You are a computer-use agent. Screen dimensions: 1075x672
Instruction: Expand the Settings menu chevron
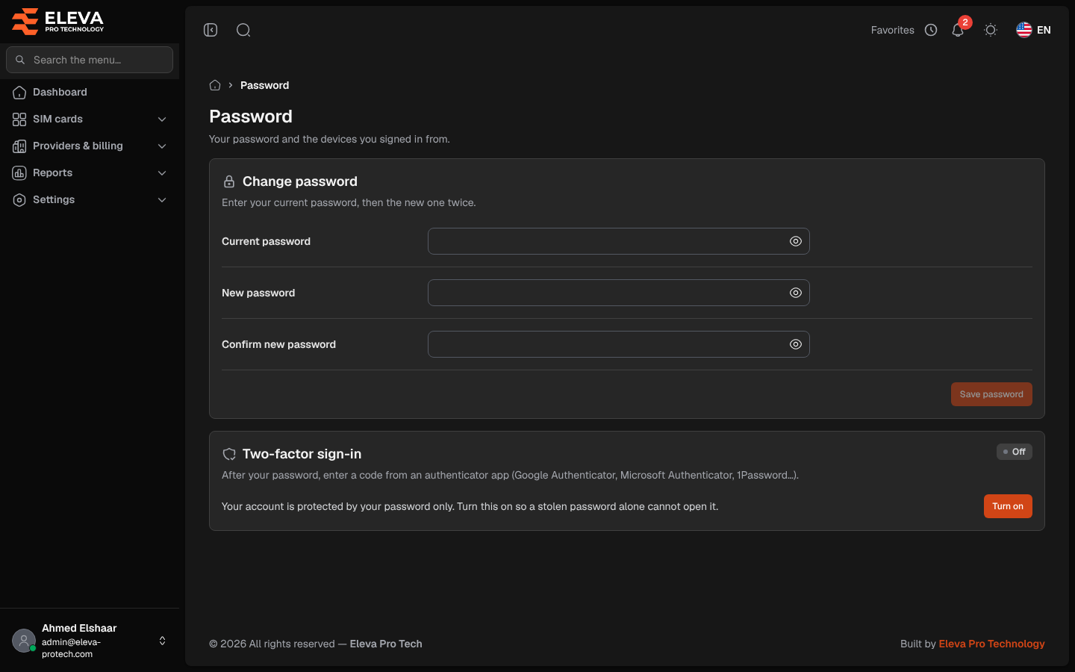162,199
